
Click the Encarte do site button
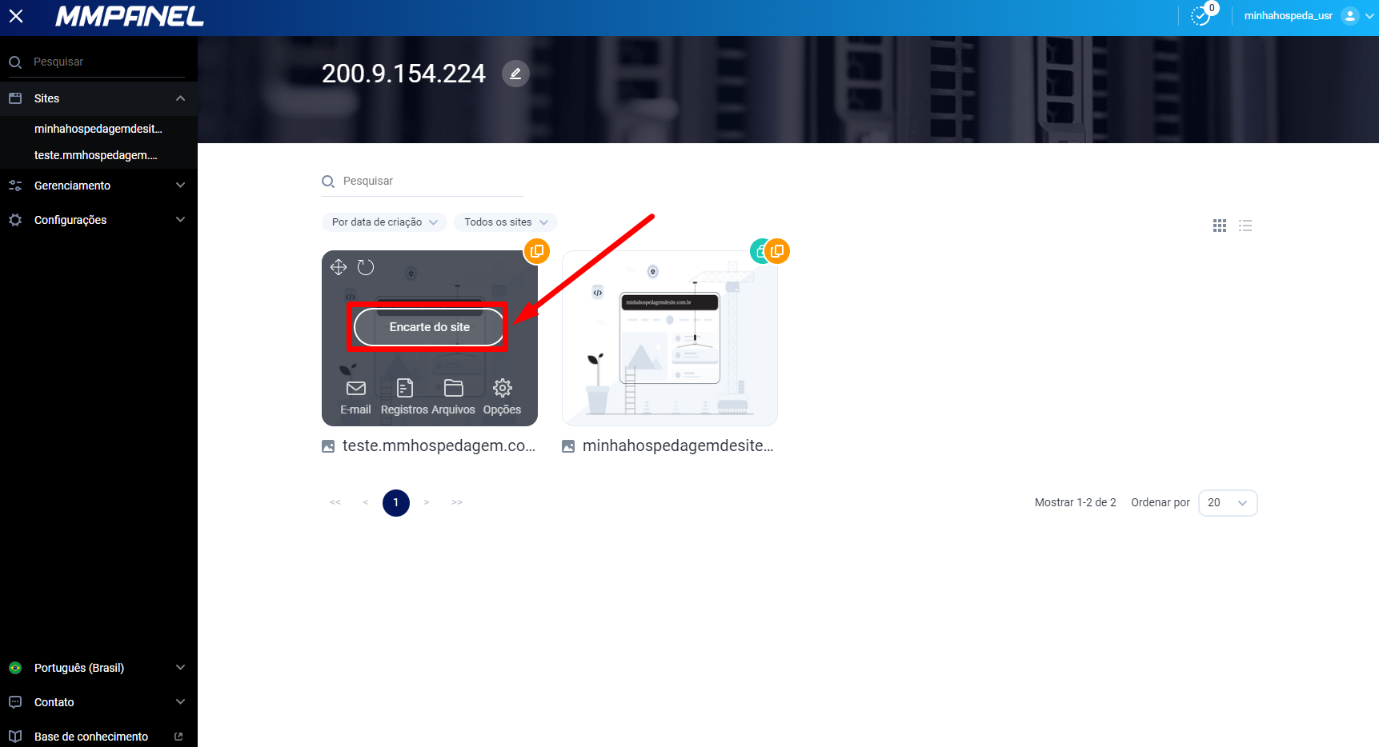pyautogui.click(x=430, y=327)
